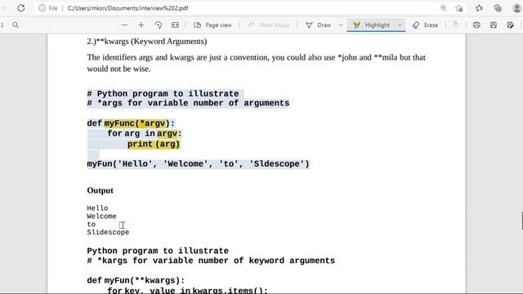
Task: Click the address bar with the interview PDF path
Action: pos(127,8)
